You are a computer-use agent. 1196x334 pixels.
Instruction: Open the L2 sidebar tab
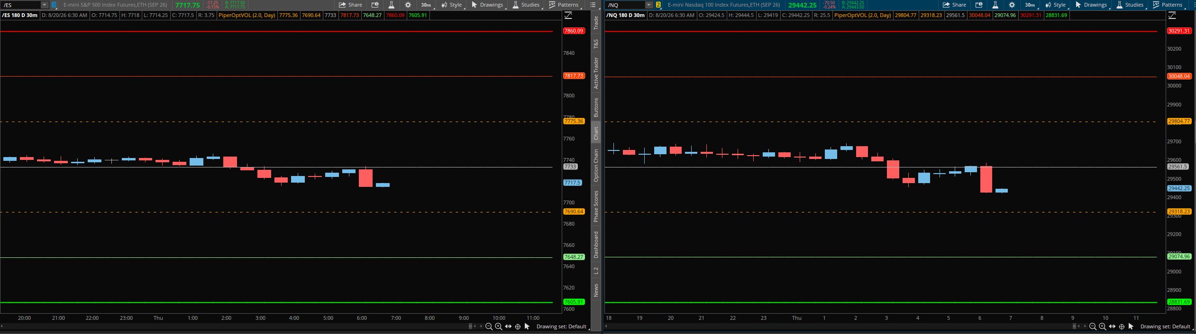click(596, 271)
